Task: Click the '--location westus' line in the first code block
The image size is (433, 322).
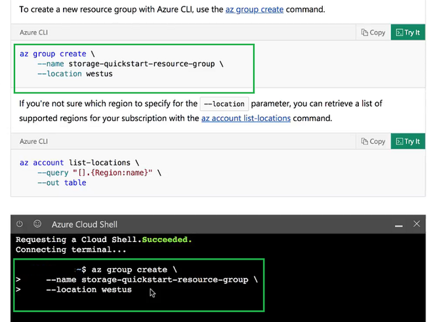Action: point(75,74)
